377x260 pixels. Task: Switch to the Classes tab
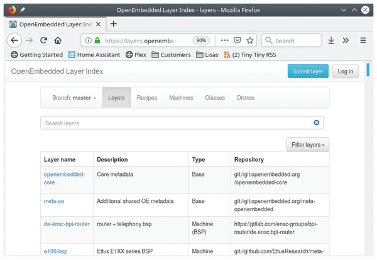coord(215,98)
